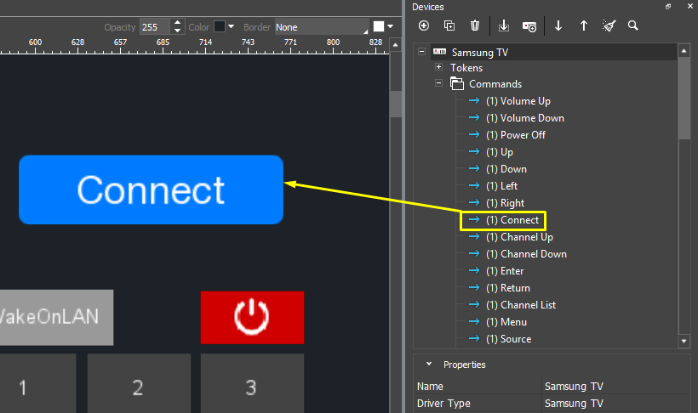698x413 pixels.
Task: Collapse the Properties section
Action: tap(428, 365)
